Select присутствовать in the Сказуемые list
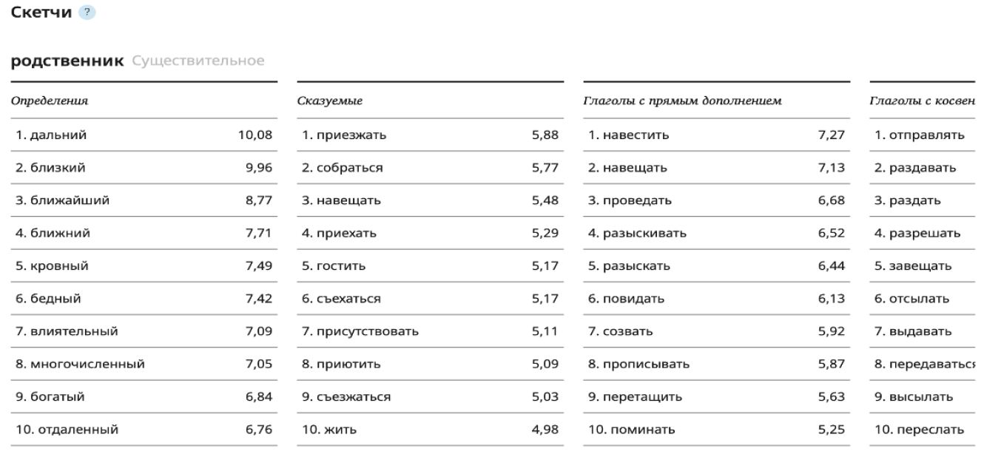The height and width of the screenshot is (454, 984). click(368, 331)
